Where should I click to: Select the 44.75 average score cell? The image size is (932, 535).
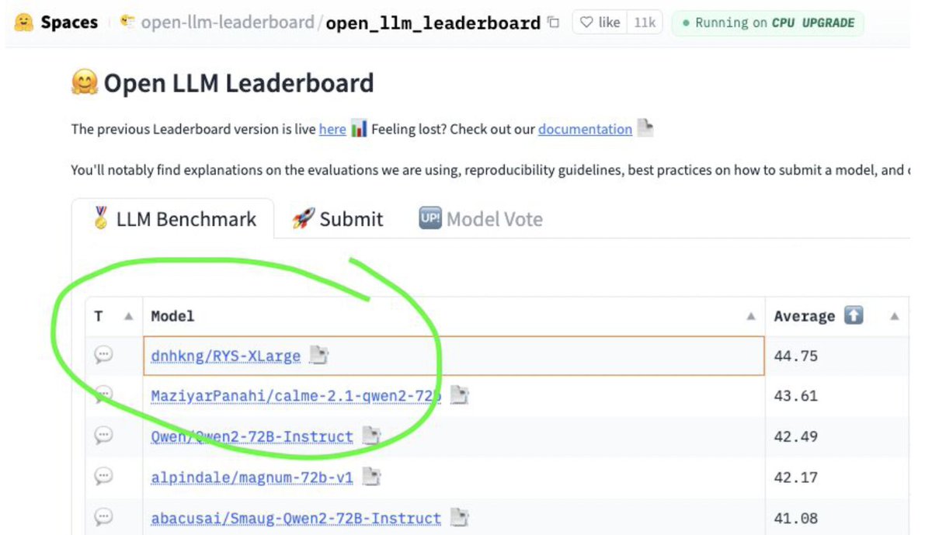tap(837, 356)
